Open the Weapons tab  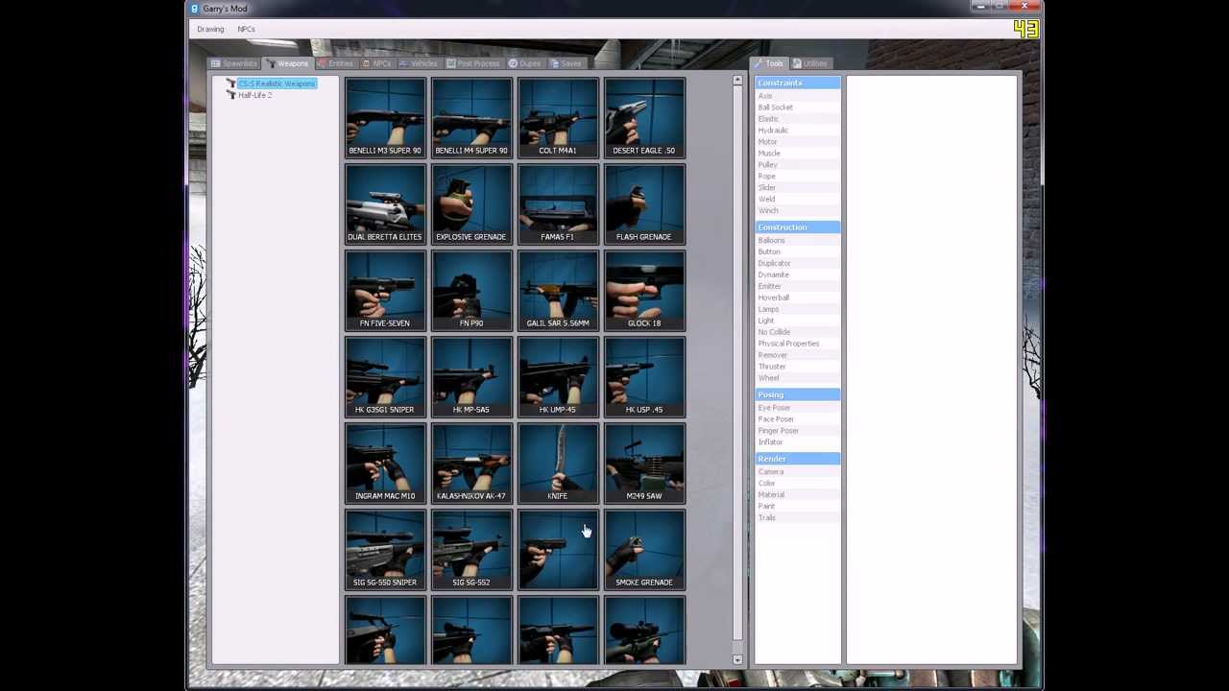[287, 63]
